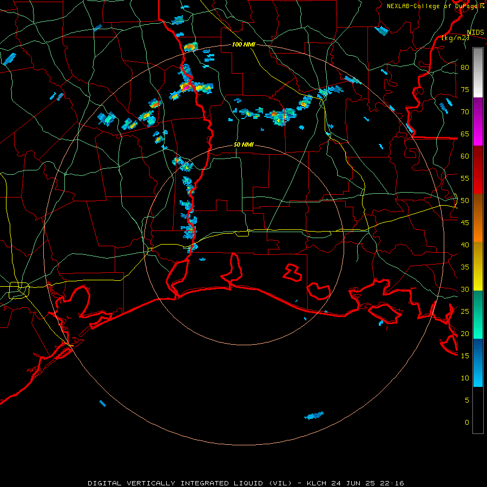The image size is (487, 487).
Task: Select the blue segment of the color scale
Action: pyautogui.click(x=478, y=363)
